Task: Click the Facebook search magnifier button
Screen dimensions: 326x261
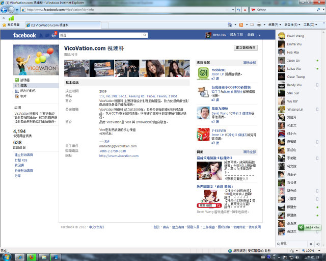Action: (x=145, y=35)
